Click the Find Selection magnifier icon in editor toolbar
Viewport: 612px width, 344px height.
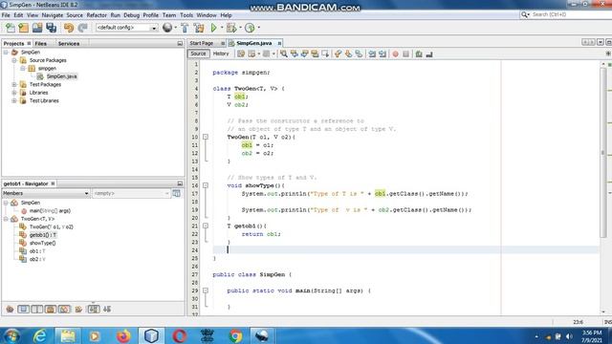coord(284,54)
